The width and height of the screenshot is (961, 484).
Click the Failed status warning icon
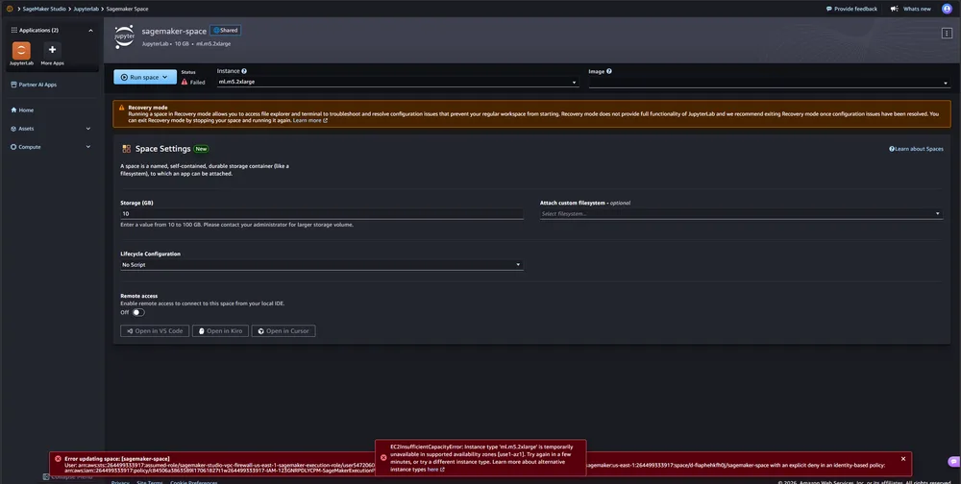coord(185,82)
